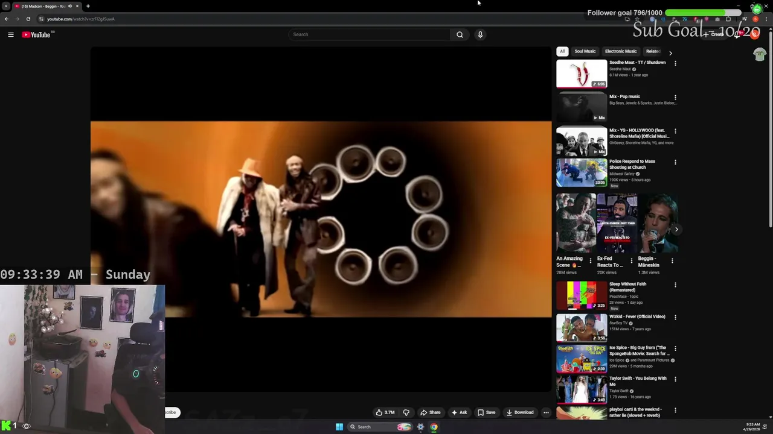Click the Windows taskbar Search box
This screenshot has height=434, width=773.
[380, 427]
